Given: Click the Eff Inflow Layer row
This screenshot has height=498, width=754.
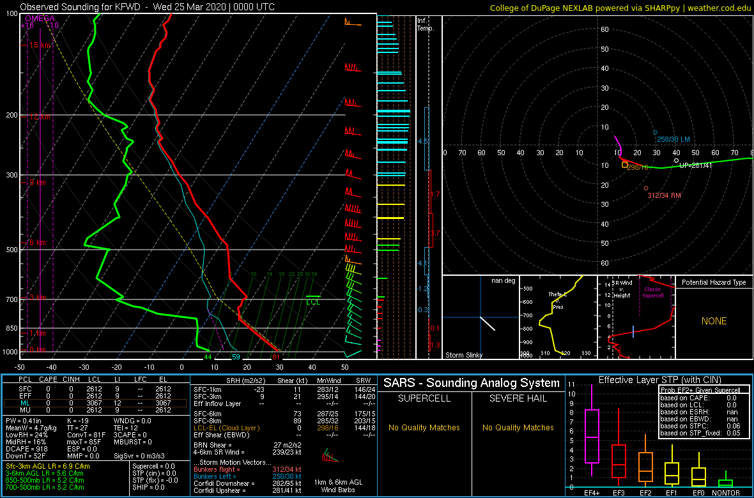Looking at the screenshot, I should pos(284,404).
